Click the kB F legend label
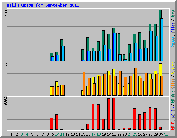177x138 pixels. [173, 126]
